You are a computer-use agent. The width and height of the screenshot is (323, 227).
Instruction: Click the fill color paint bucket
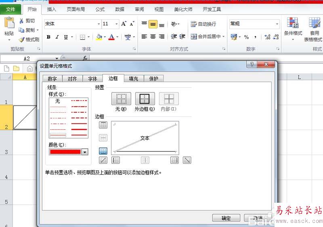[x=99, y=37]
